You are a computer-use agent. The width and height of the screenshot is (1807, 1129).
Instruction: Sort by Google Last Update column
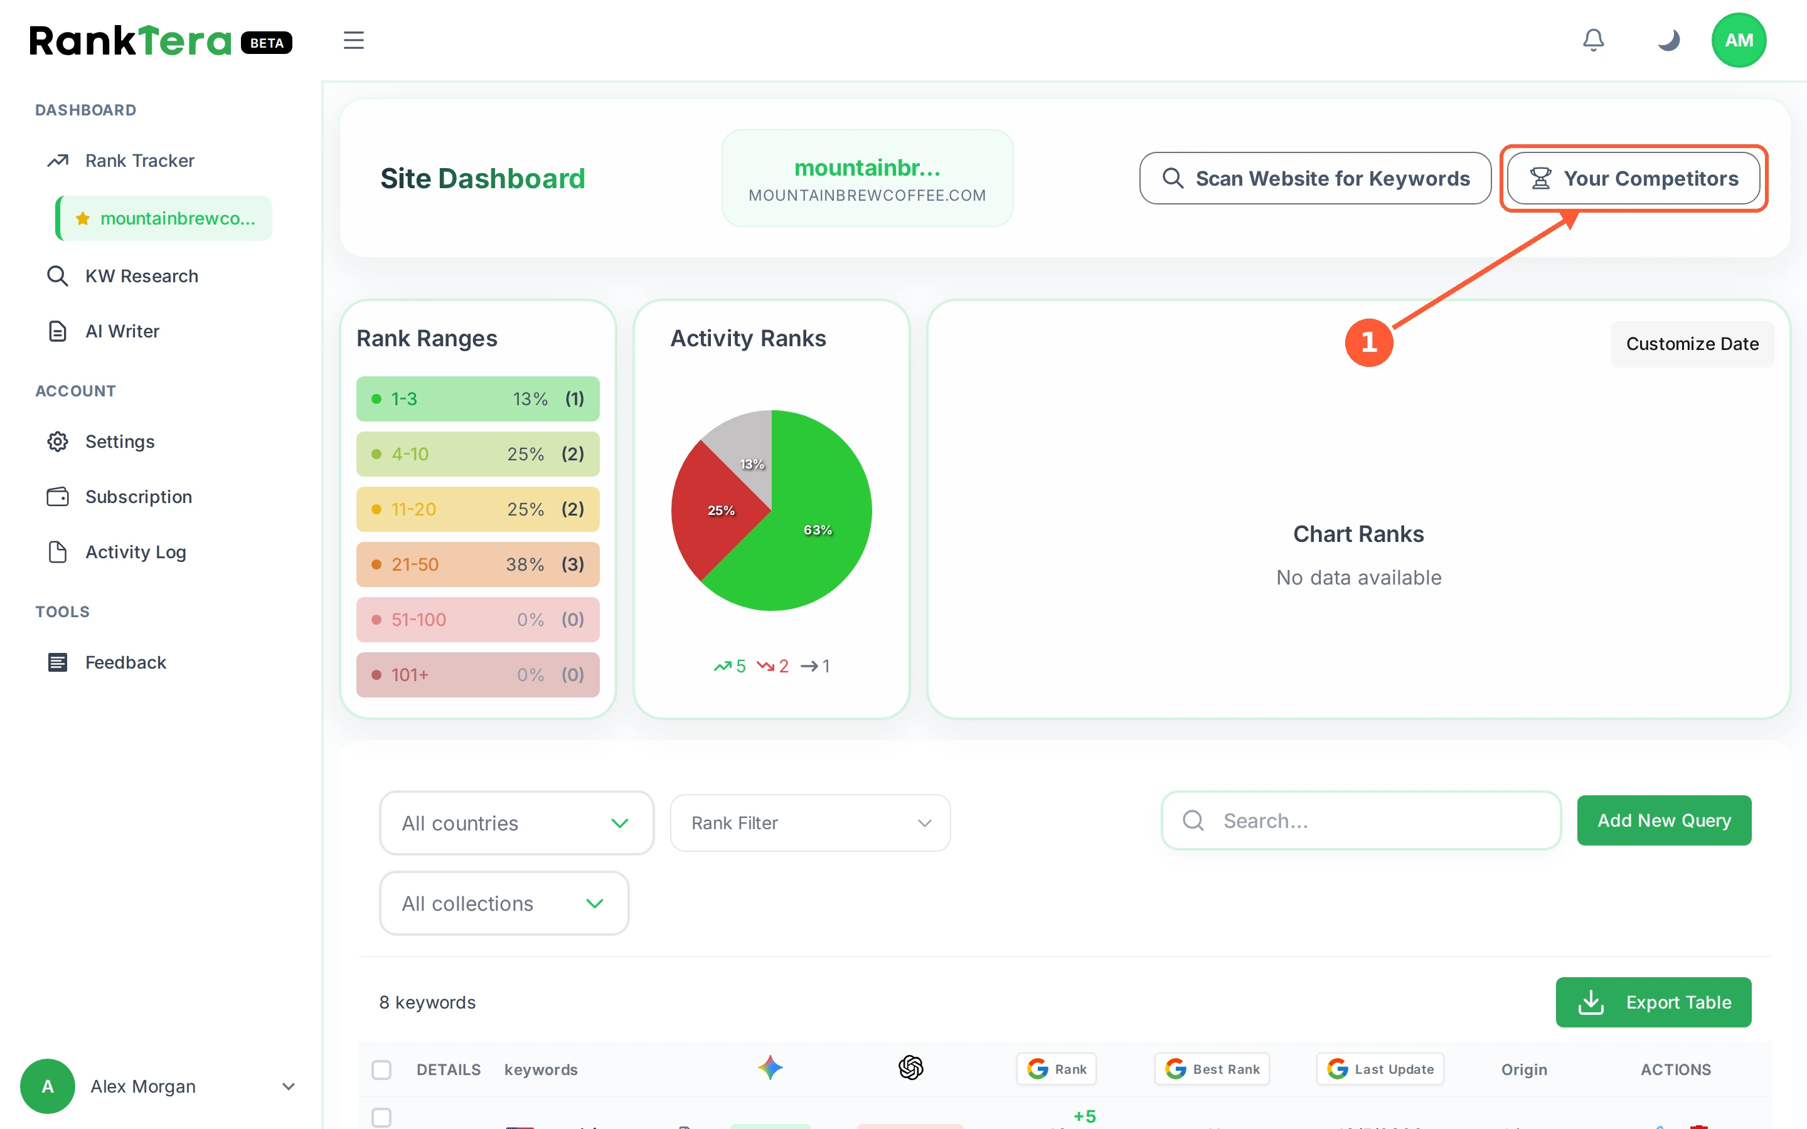[1379, 1069]
